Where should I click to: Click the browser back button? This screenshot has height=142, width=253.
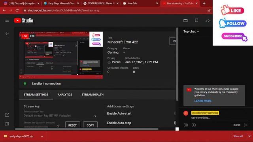4,10
